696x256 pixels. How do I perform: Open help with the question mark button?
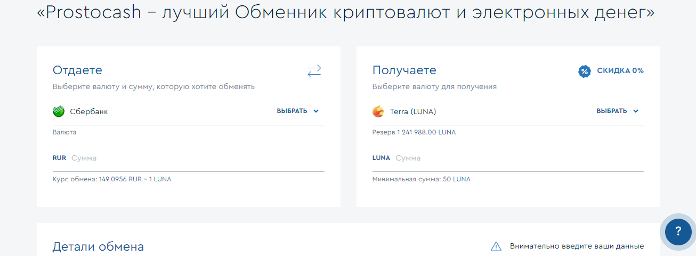tap(678, 231)
